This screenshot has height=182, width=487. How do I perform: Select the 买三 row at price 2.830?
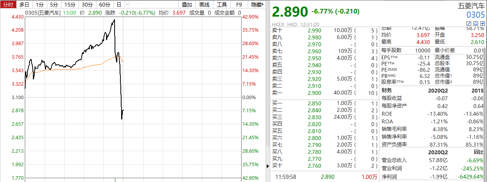(x=324, y=117)
